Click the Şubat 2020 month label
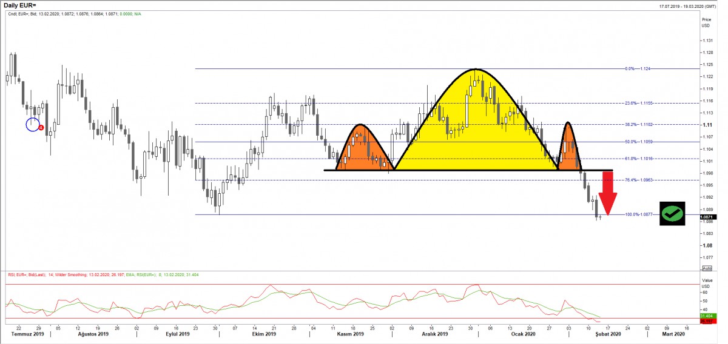The width and height of the screenshot is (728, 344). (x=607, y=334)
